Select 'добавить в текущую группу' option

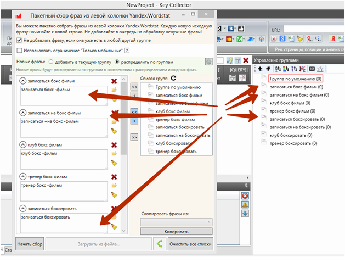point(51,62)
